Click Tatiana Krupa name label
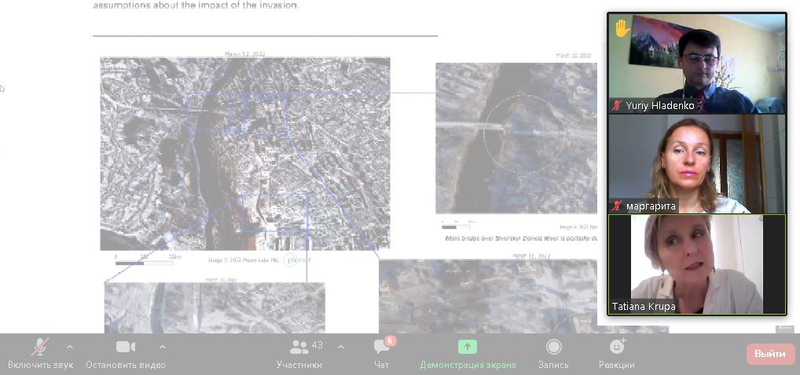This screenshot has width=800, height=375. [644, 307]
